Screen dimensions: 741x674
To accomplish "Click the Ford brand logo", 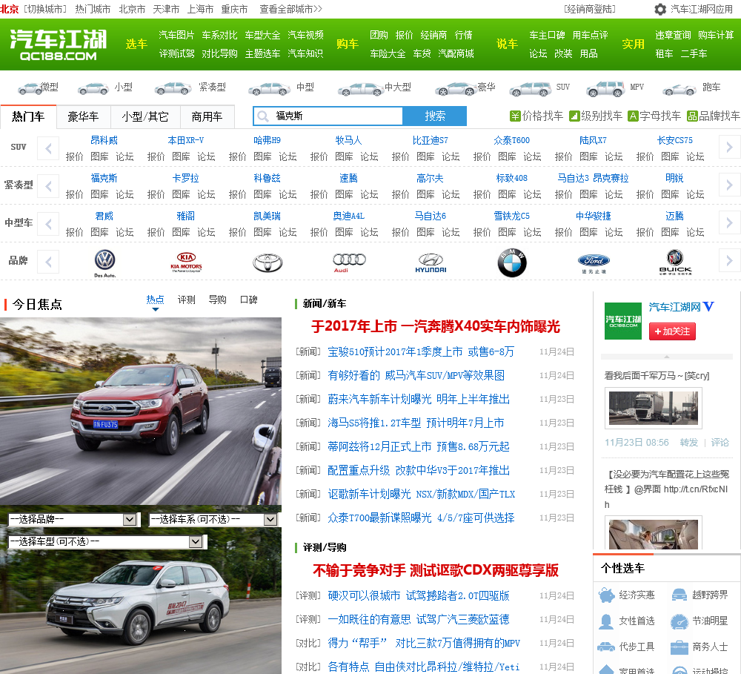I will pos(594,263).
